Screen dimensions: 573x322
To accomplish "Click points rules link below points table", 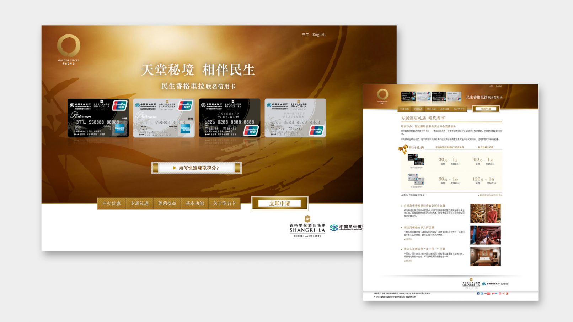I will pos(491,195).
